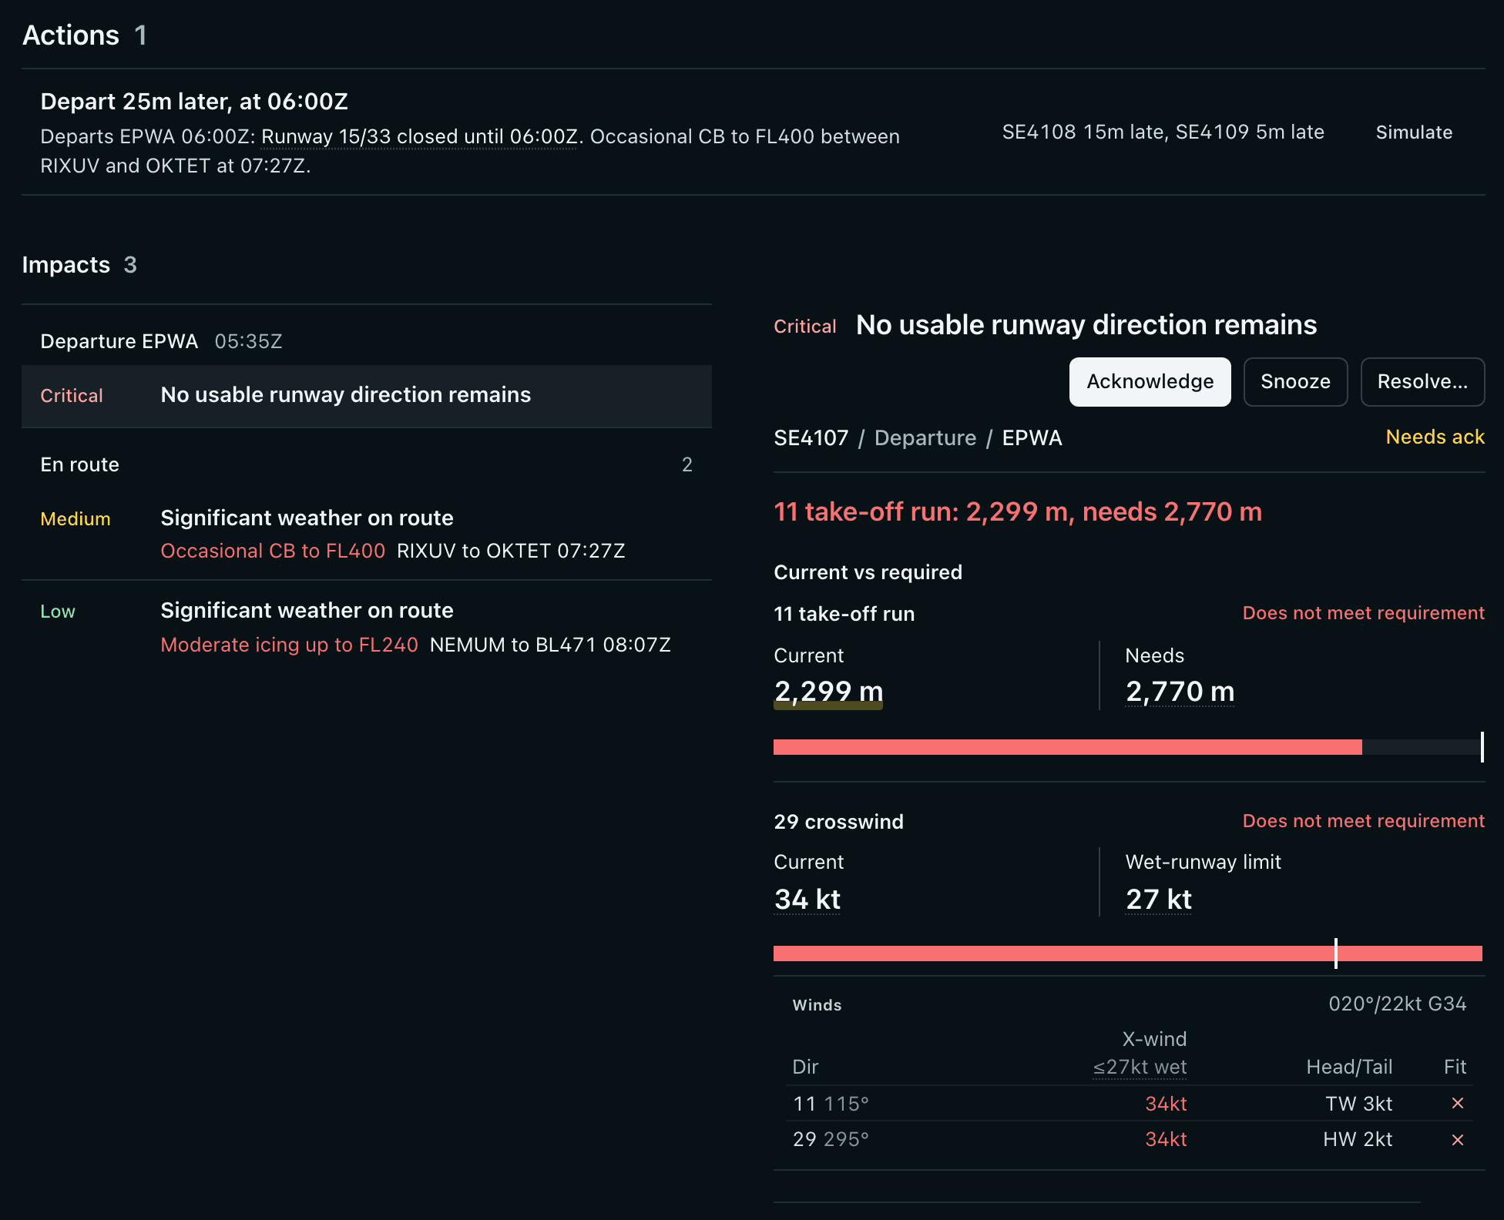This screenshot has width=1504, height=1220.
Task: Click the crosswind progress bar
Action: [1128, 953]
